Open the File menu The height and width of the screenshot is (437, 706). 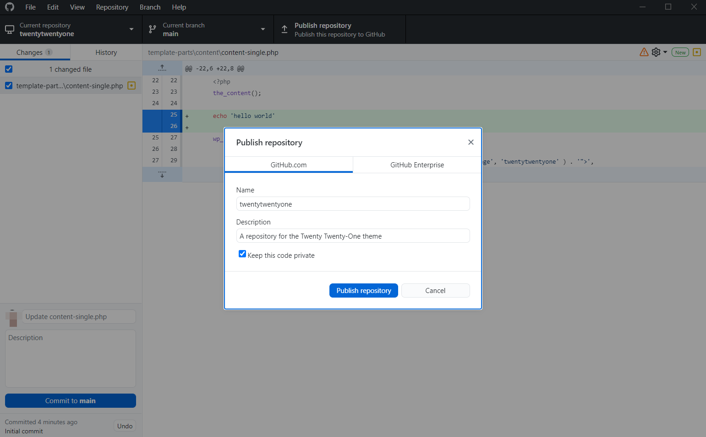coord(30,7)
